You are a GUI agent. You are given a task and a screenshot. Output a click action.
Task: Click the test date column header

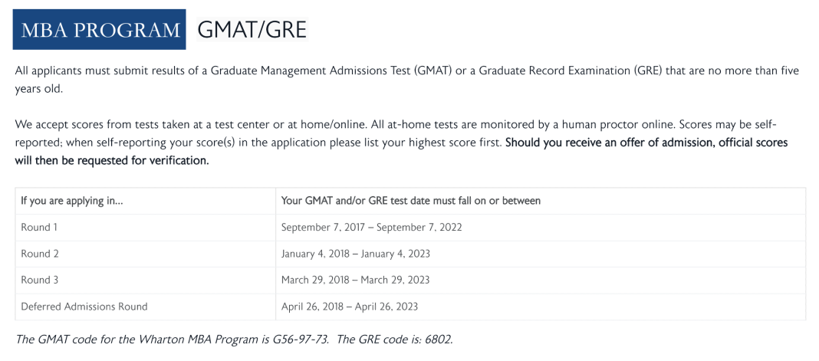click(411, 201)
